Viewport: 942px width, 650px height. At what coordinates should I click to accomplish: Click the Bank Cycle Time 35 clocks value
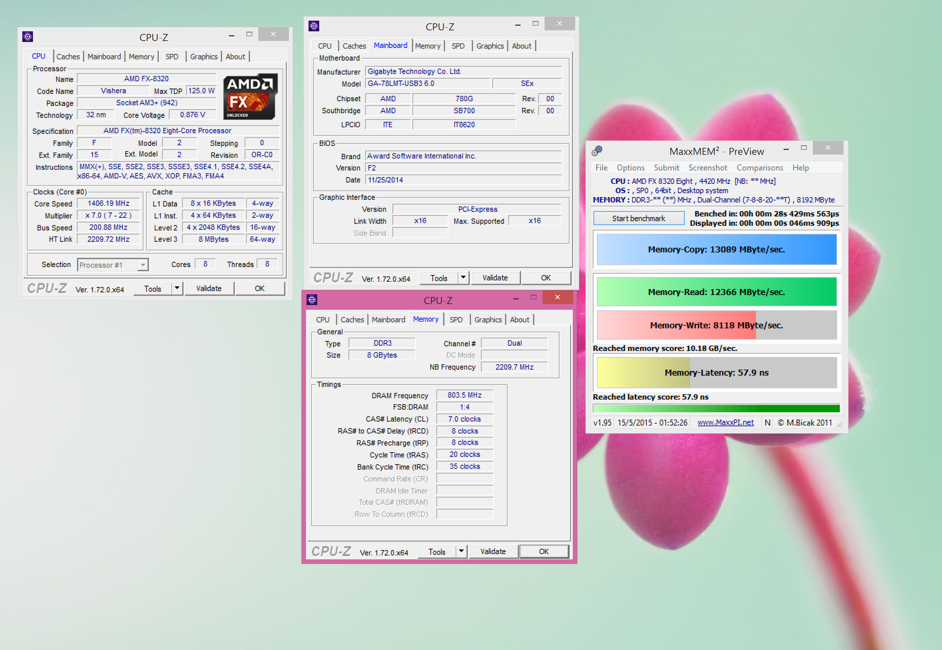click(464, 466)
